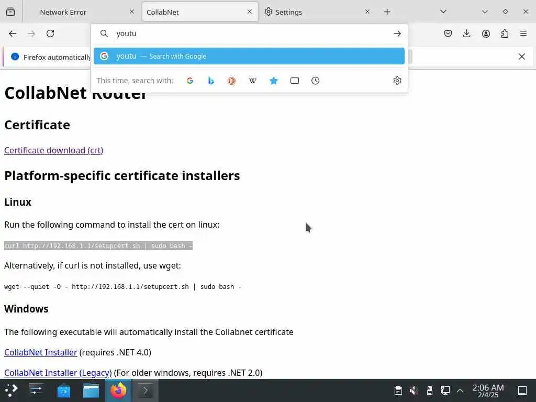Open a new tab with plus button
This screenshot has width=536, height=402.
click(387, 12)
